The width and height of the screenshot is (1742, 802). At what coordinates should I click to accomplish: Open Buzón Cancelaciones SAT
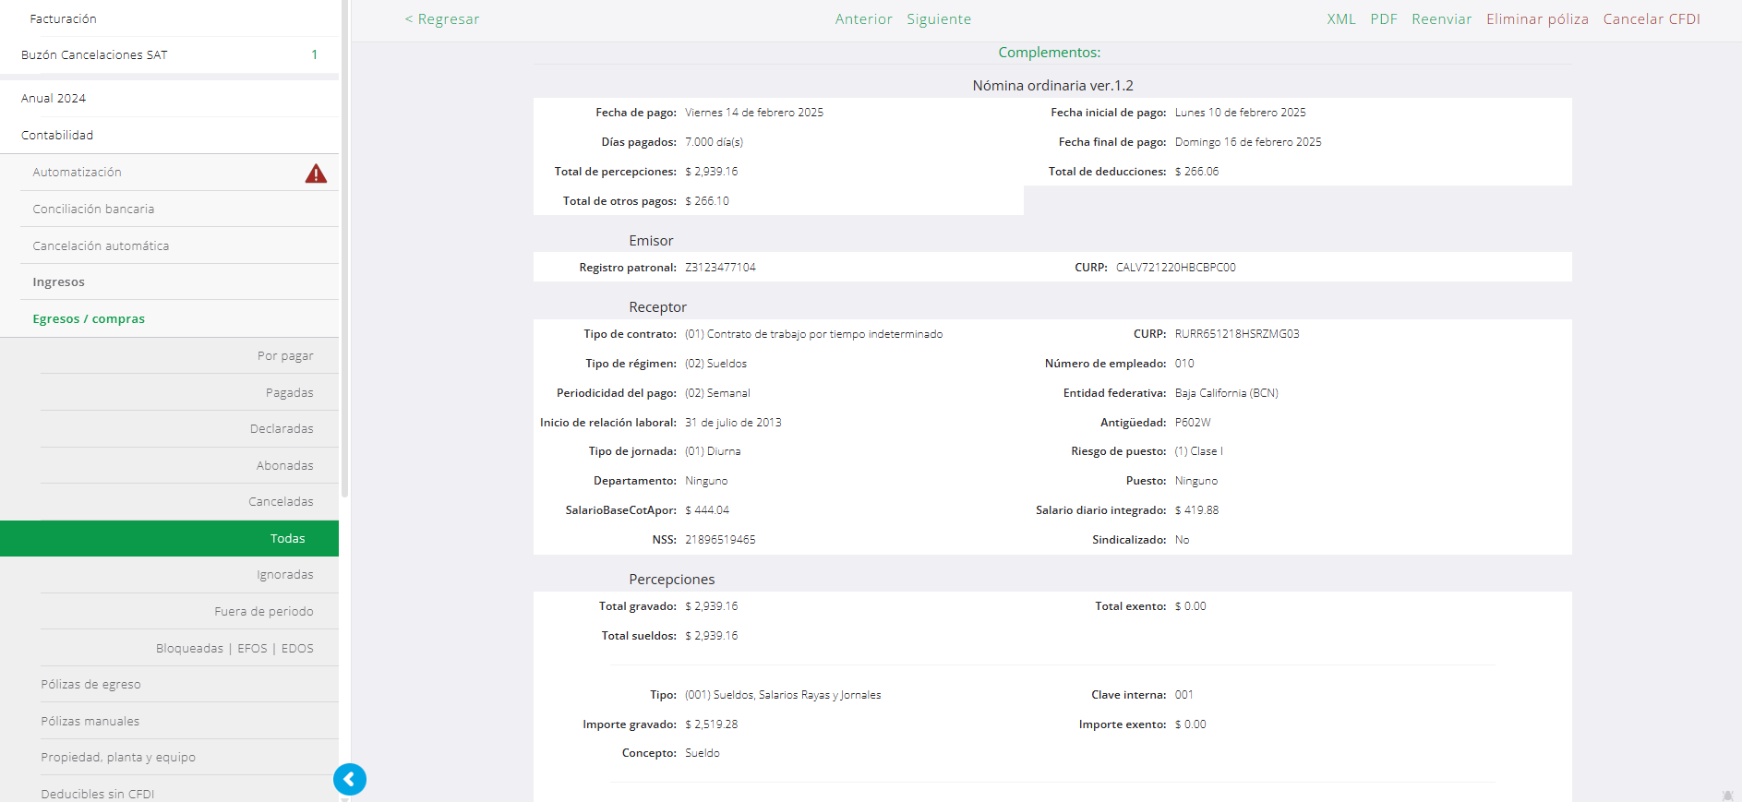tap(94, 55)
